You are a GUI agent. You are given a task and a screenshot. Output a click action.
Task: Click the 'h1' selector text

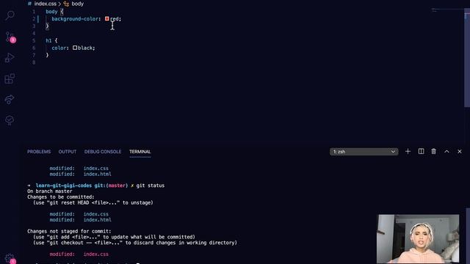pos(48,40)
